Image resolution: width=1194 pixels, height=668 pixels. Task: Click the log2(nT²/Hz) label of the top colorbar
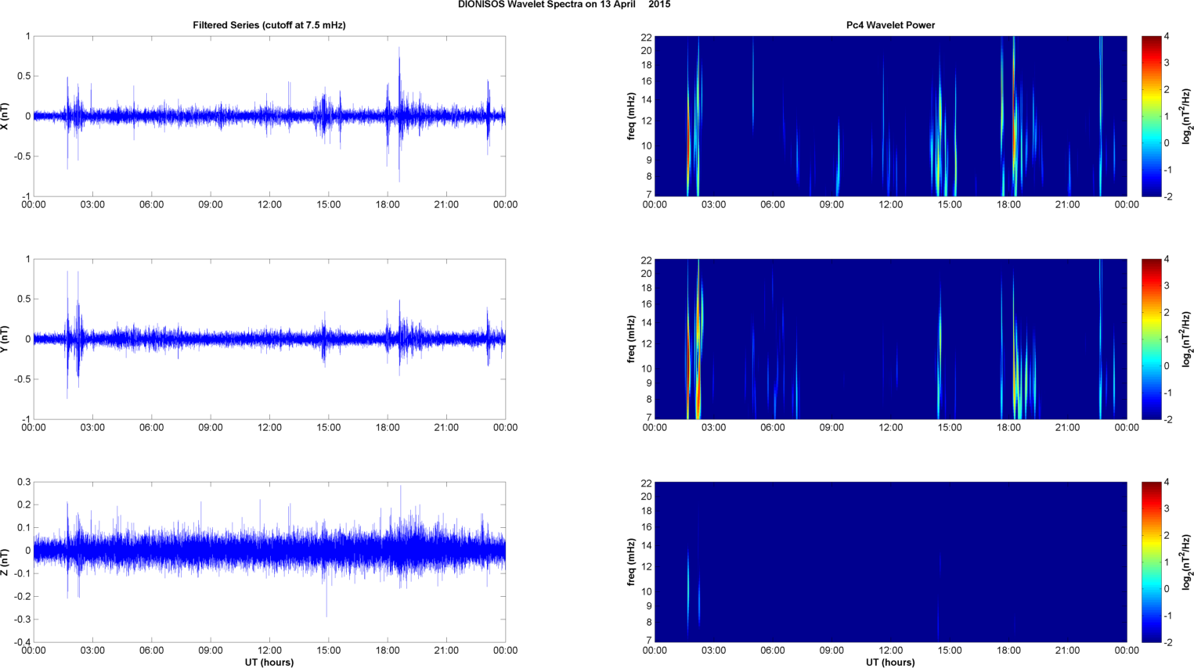(x=1187, y=116)
